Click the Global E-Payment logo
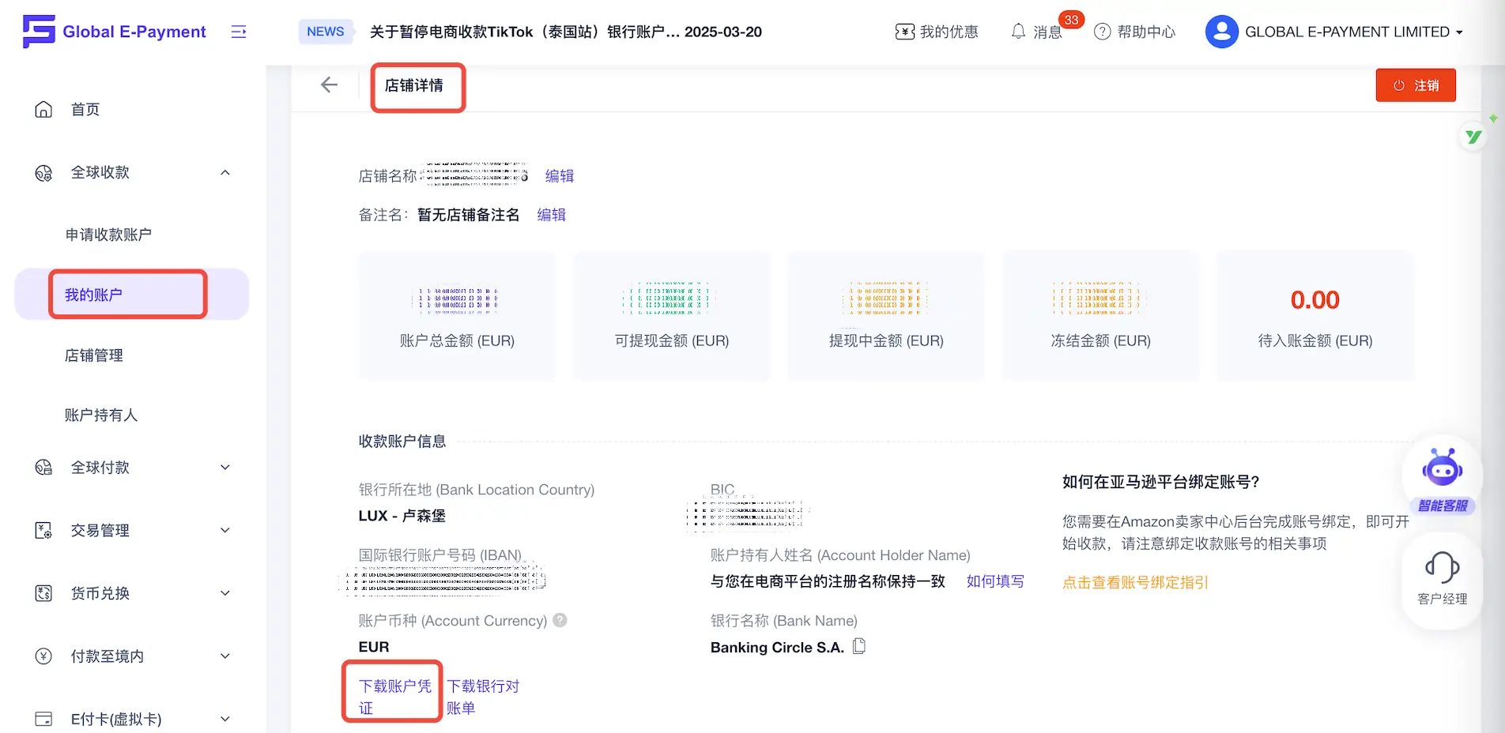The image size is (1505, 733). click(115, 32)
